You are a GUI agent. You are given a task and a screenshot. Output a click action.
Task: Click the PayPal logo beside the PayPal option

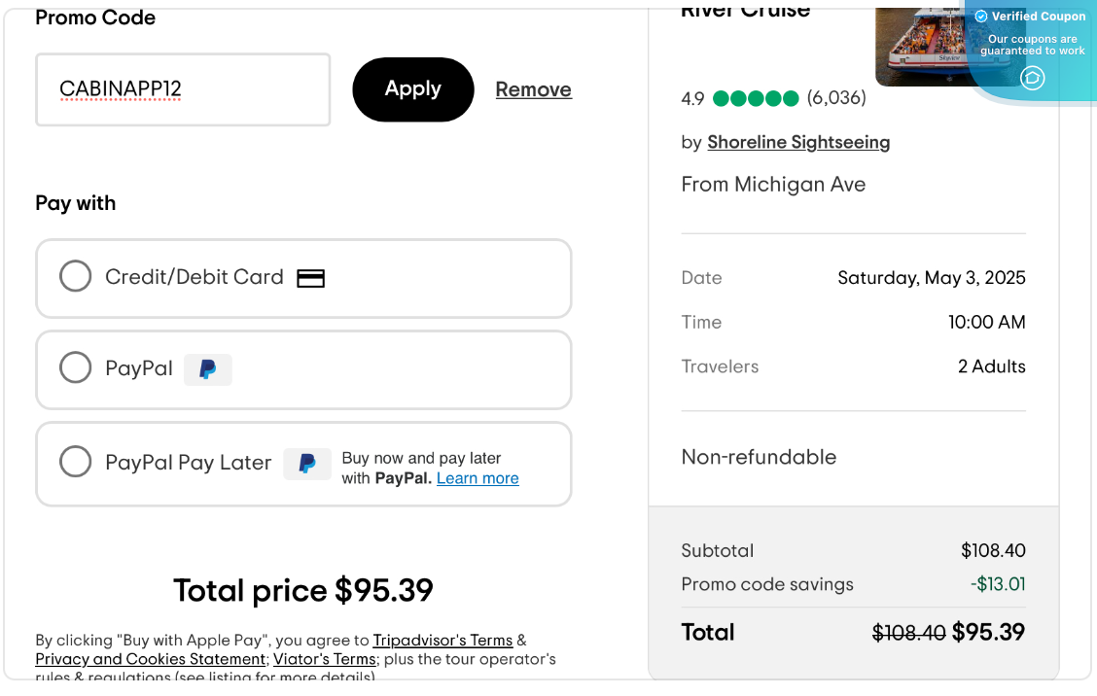(x=208, y=369)
